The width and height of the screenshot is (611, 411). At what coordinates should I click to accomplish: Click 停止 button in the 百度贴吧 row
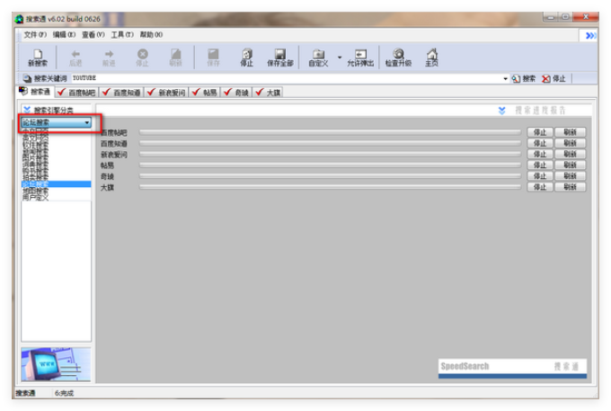tap(539, 132)
